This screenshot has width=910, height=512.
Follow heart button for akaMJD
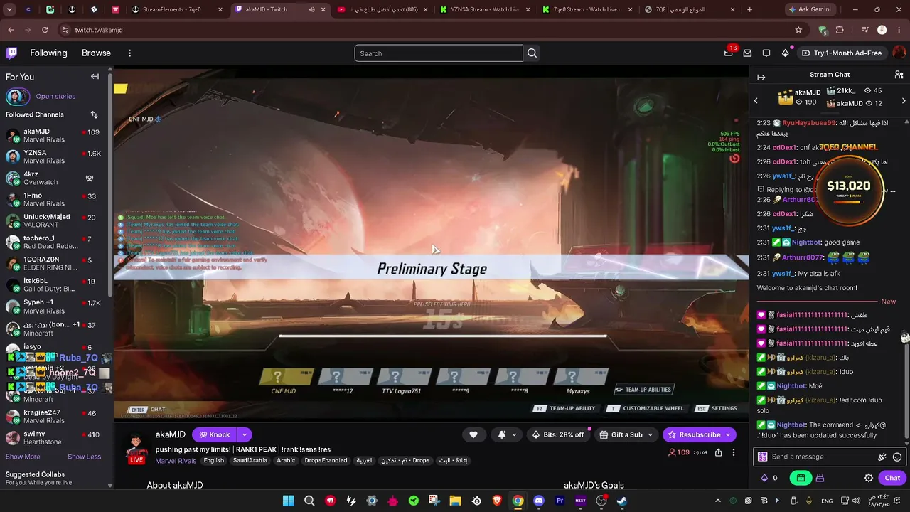[473, 434]
